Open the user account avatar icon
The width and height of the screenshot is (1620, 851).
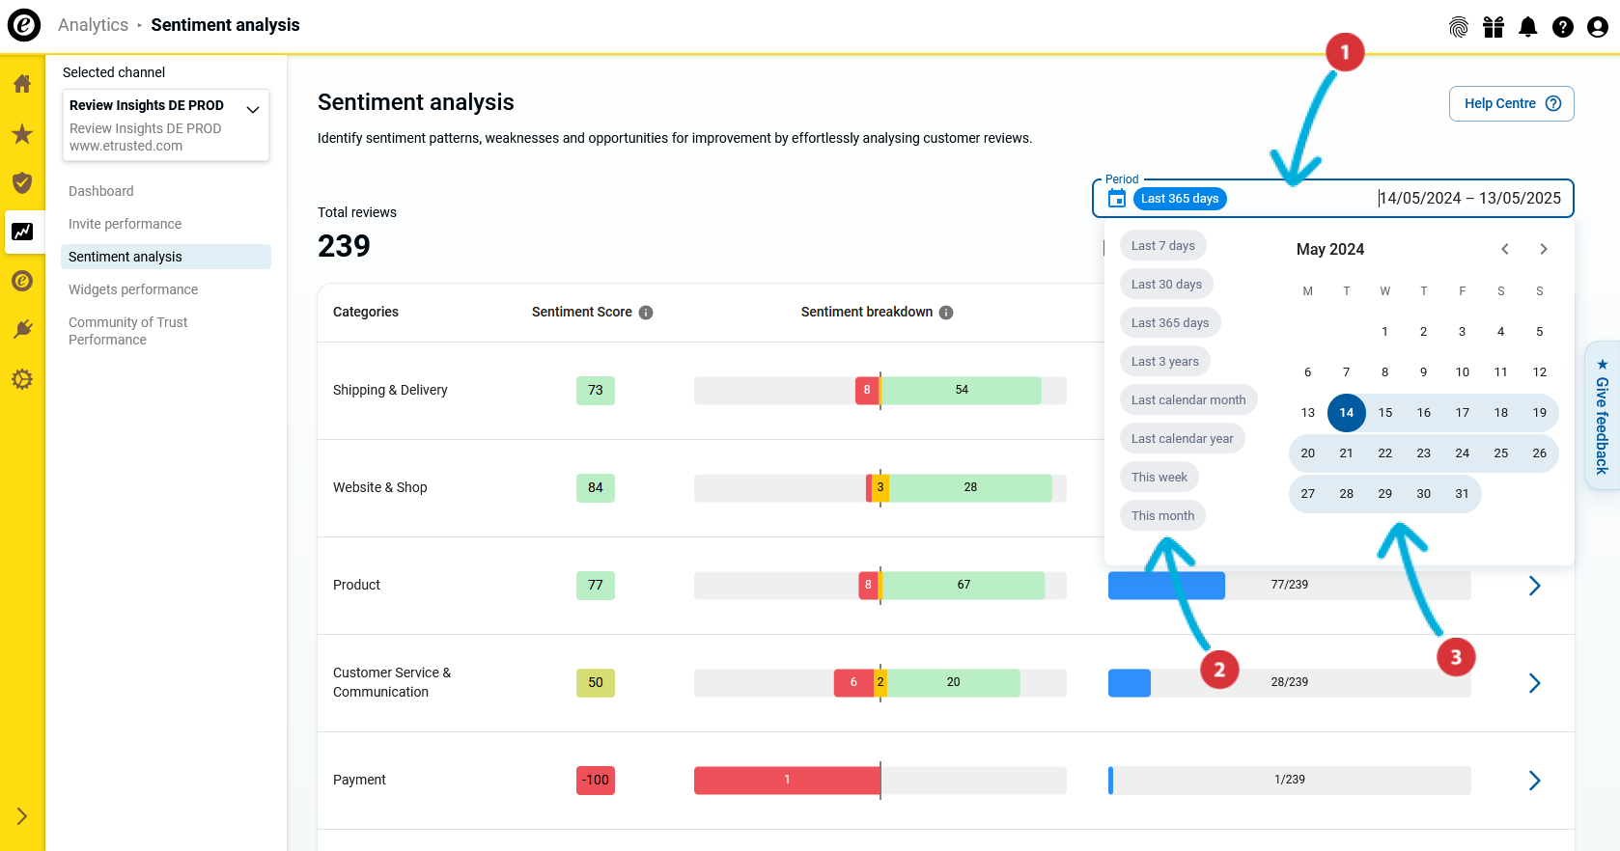pyautogui.click(x=1598, y=27)
